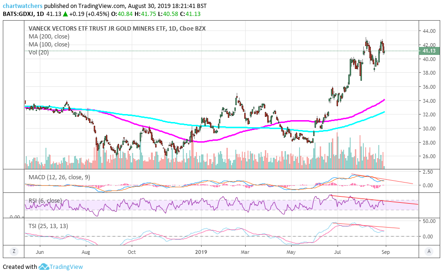Click the O:40.84 open value
This screenshot has width=443, height=275.
coord(122,14)
